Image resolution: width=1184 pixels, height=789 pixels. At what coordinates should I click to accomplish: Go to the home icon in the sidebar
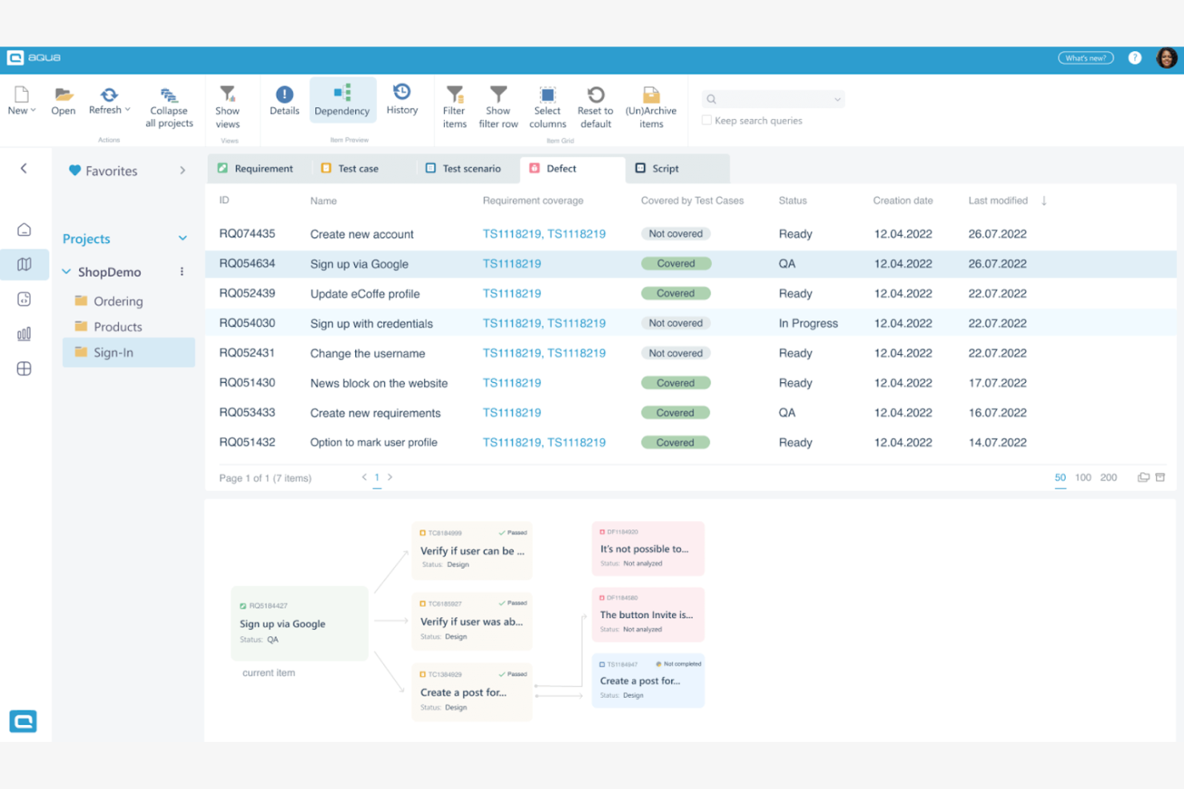point(24,229)
